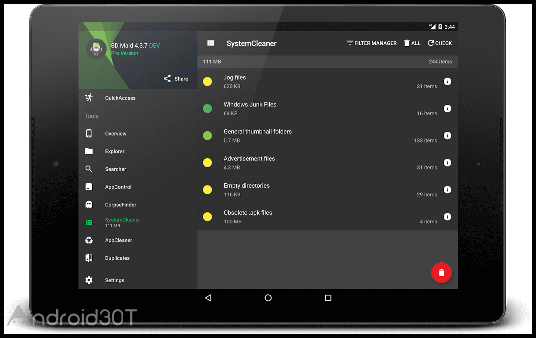536x338 pixels.
Task: Click the 'SystemCleaner' toolbar title
Action: [251, 43]
